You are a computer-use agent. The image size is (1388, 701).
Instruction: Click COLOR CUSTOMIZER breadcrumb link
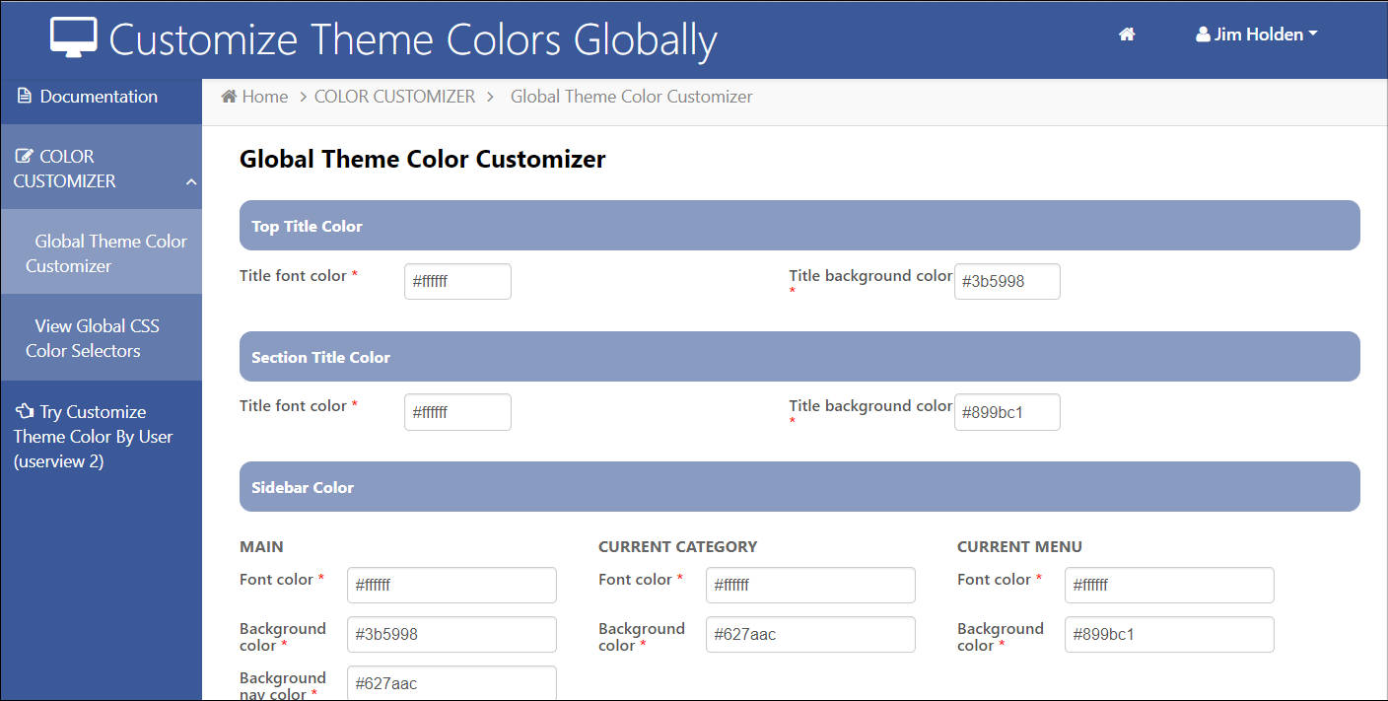click(394, 97)
